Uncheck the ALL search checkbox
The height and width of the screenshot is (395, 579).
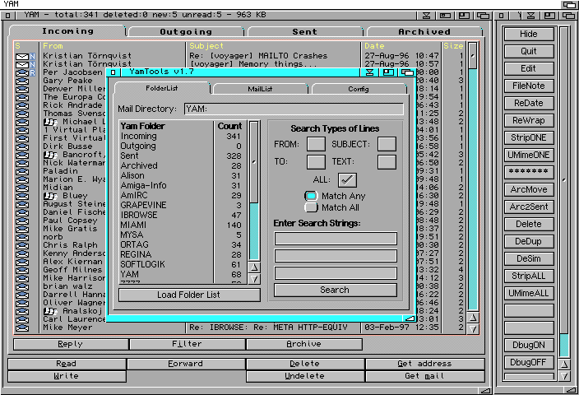pos(347,180)
